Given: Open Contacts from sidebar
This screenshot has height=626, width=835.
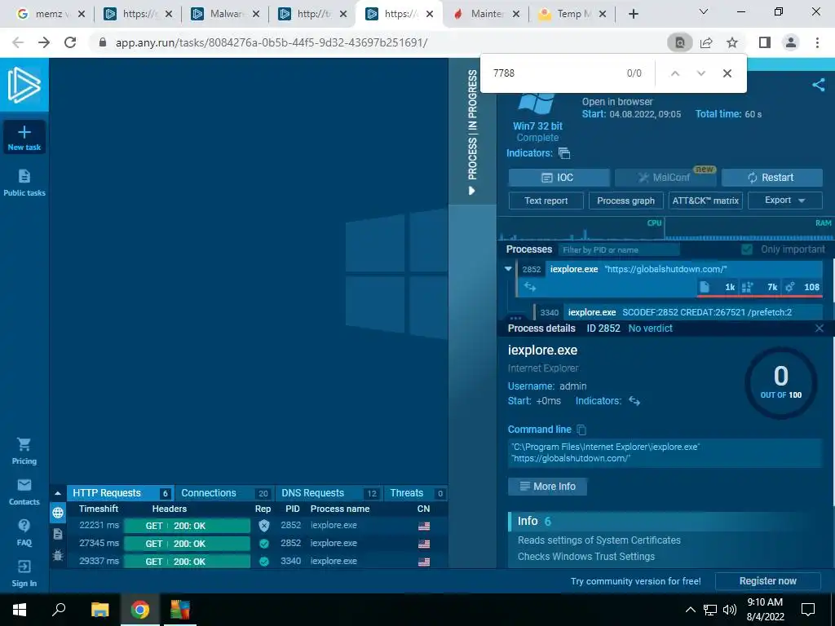Looking at the screenshot, I should (x=24, y=492).
